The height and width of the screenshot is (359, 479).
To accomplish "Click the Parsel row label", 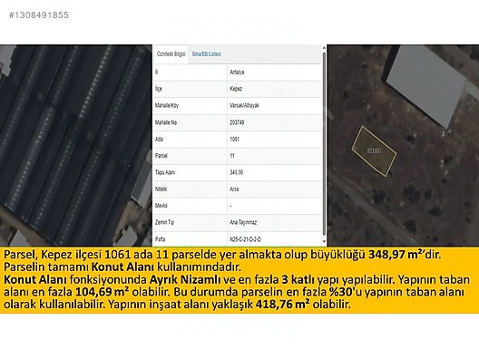I will (161, 156).
